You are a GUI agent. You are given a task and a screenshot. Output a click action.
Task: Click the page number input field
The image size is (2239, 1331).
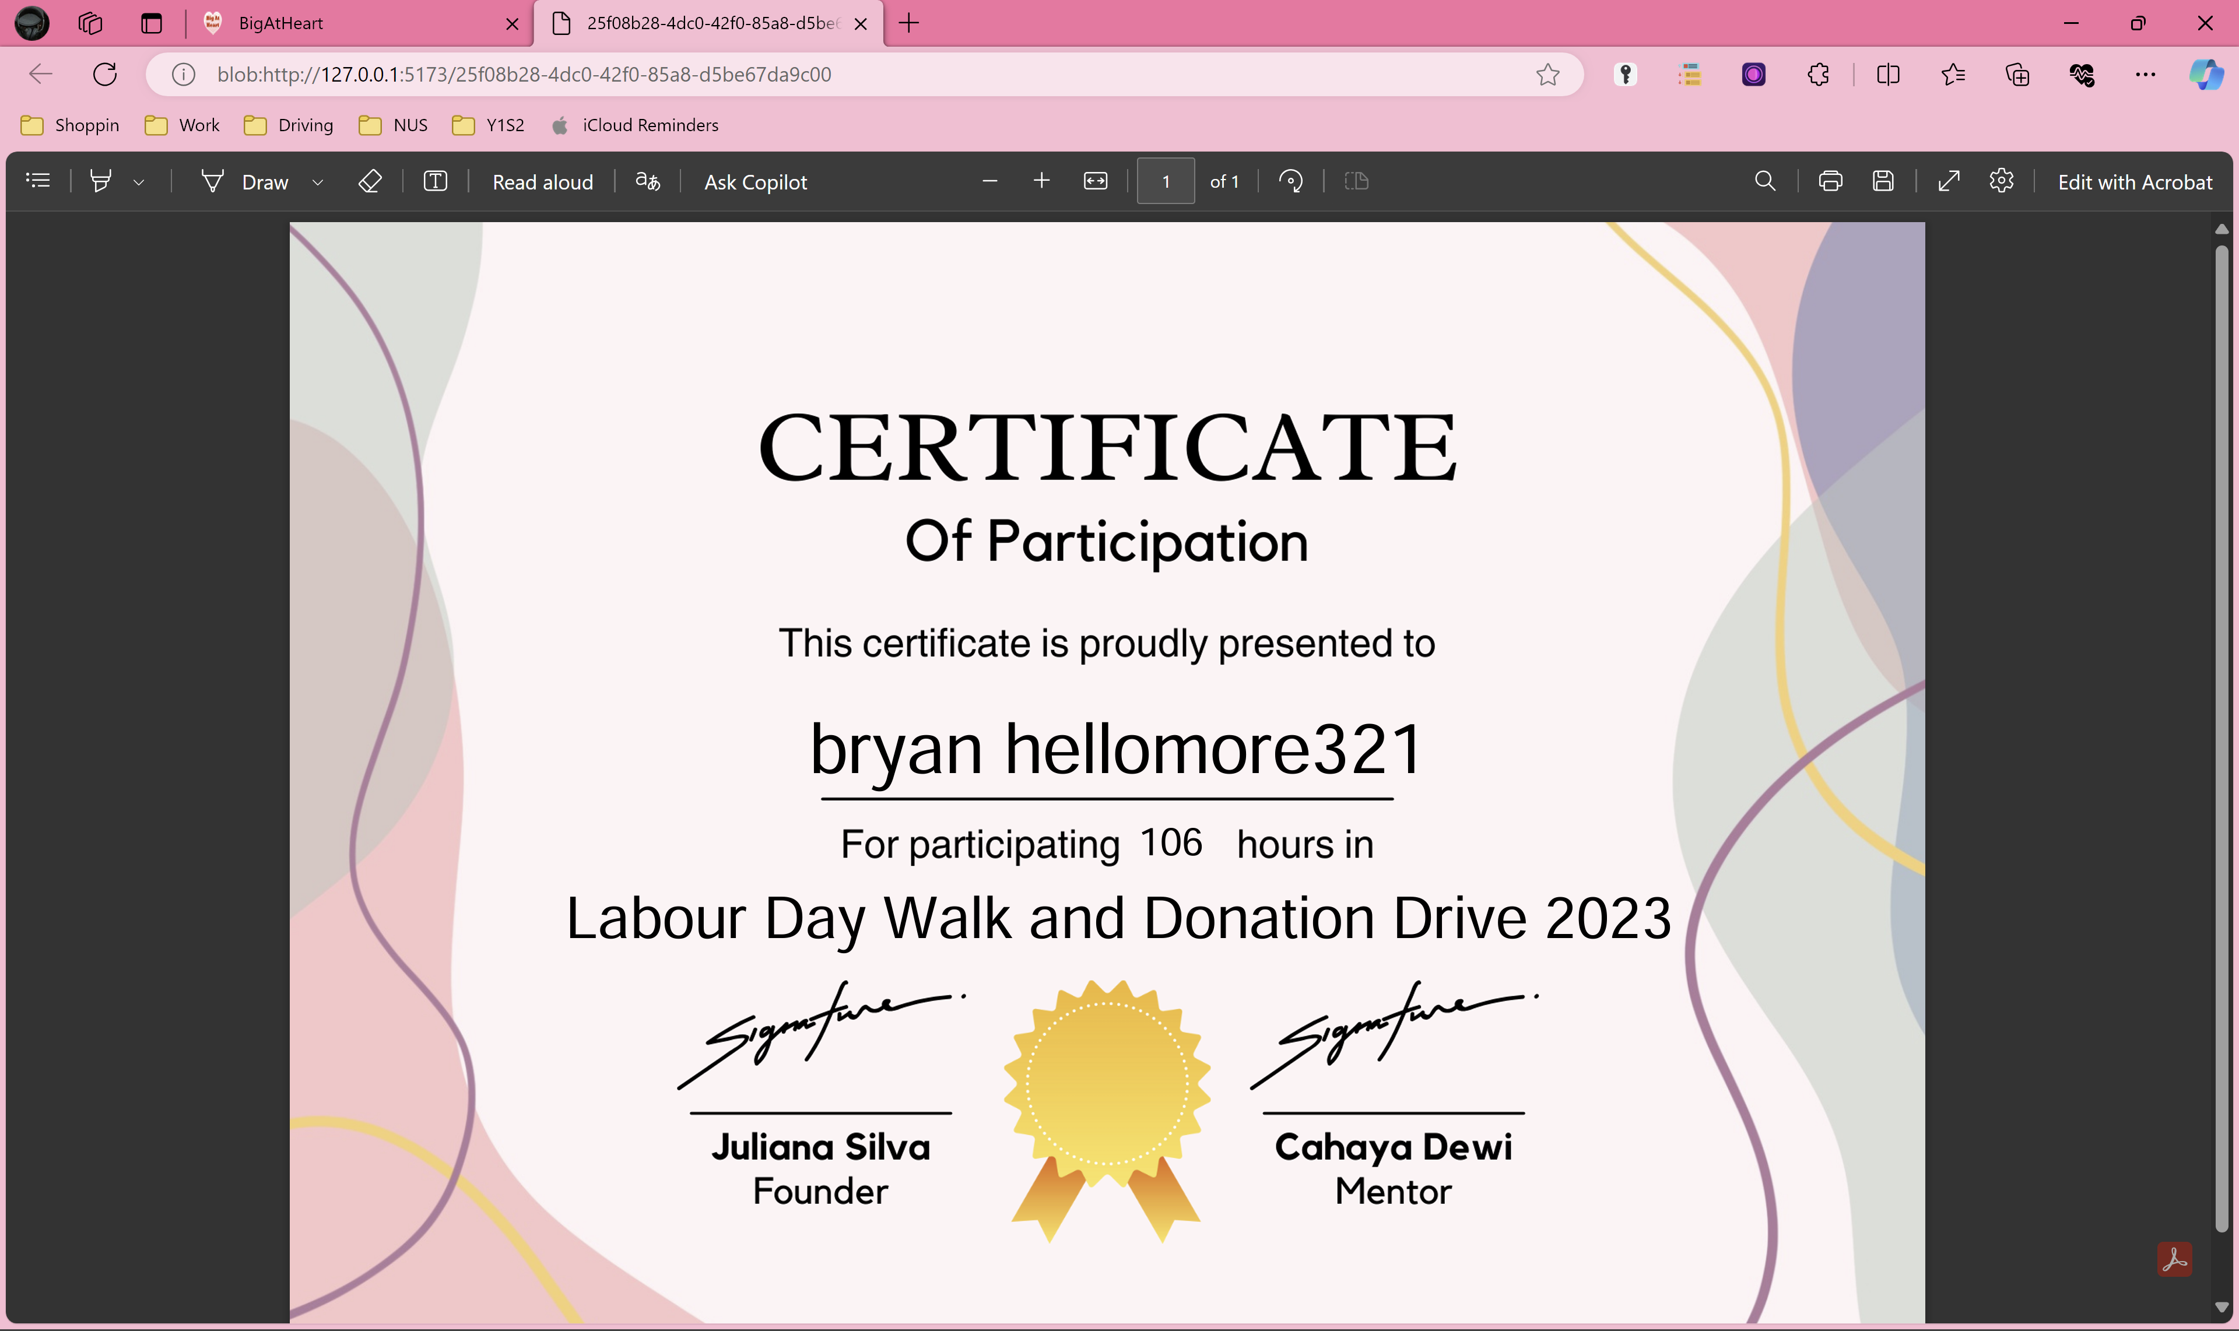pos(1165,181)
